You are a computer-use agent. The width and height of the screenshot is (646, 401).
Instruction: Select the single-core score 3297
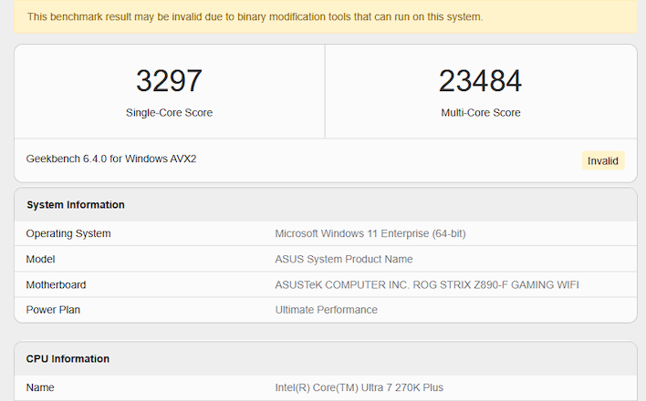(169, 81)
